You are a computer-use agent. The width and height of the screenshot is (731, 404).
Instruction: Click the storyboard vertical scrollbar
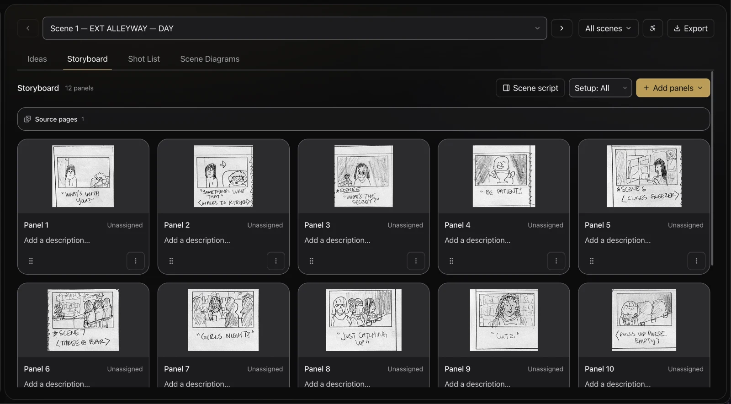[x=712, y=169]
